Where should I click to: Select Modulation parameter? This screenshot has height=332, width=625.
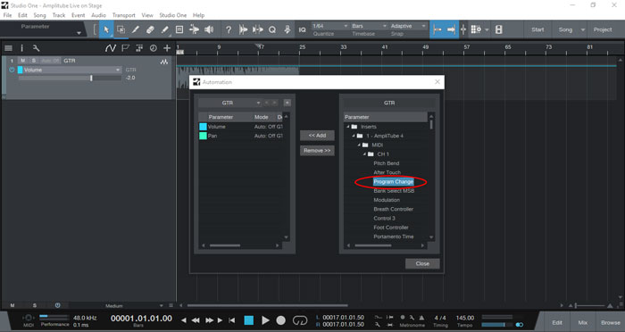pyautogui.click(x=387, y=200)
